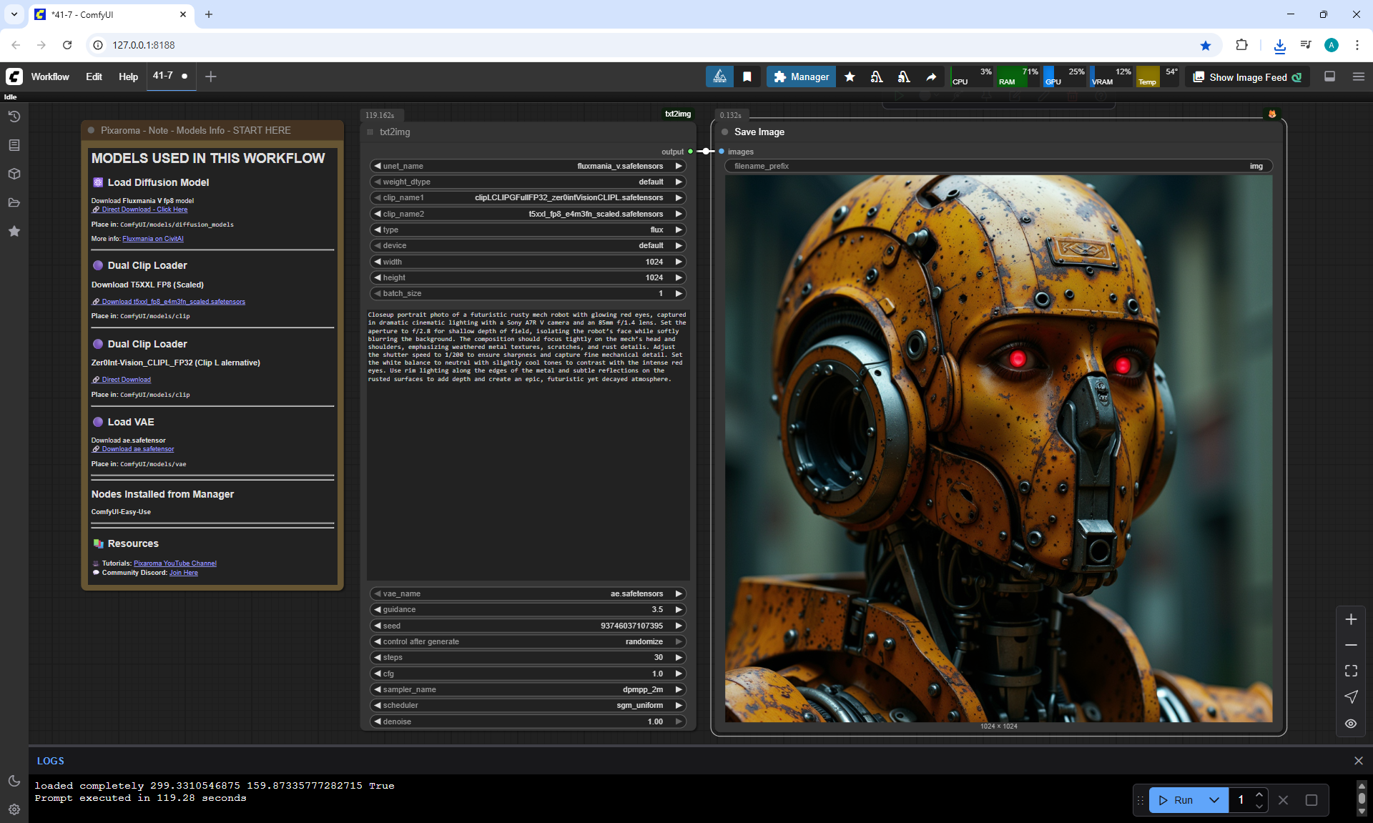This screenshot has width=1373, height=823.
Task: Click the Manager button
Action: (801, 77)
